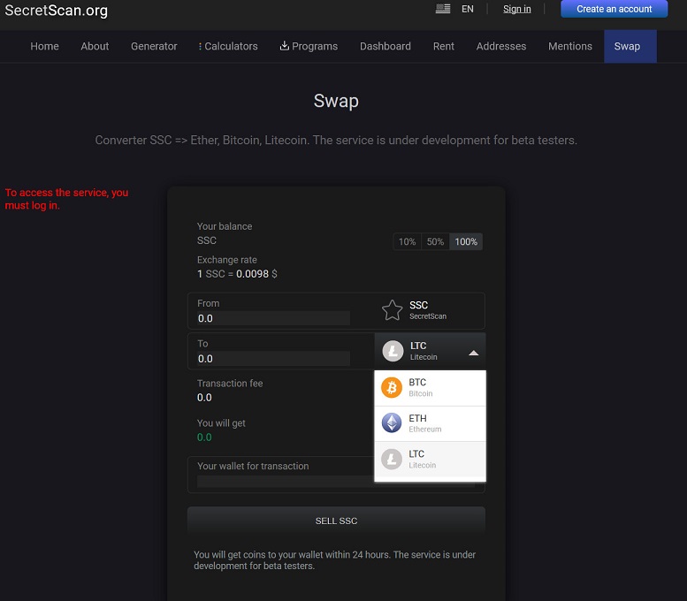This screenshot has width=687, height=601.
Task: Choose LTC Litecoin from the list
Action: 430,459
